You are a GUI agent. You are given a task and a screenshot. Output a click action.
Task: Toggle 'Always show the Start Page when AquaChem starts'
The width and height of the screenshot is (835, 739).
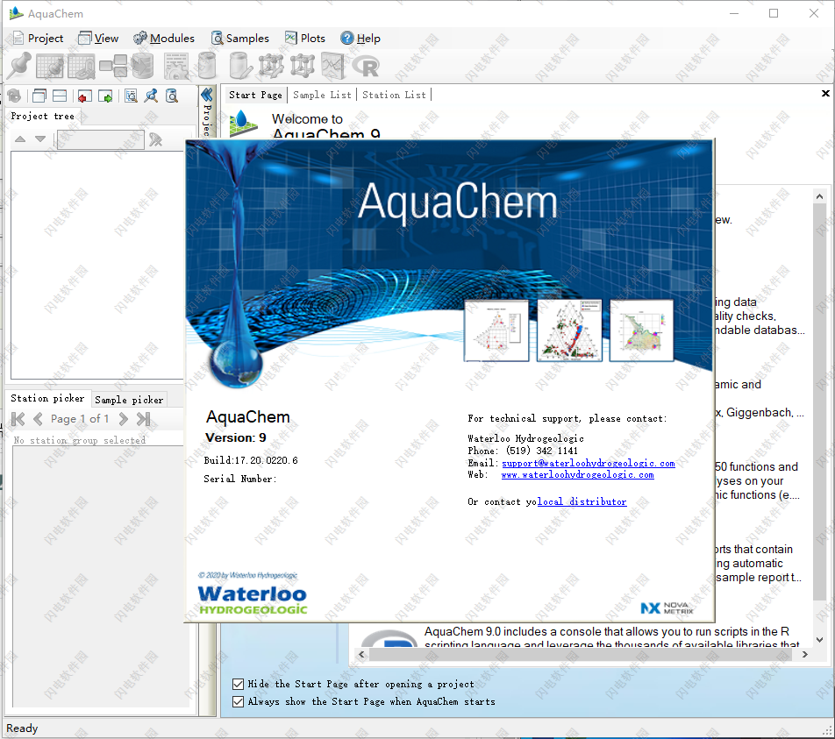pyautogui.click(x=238, y=701)
